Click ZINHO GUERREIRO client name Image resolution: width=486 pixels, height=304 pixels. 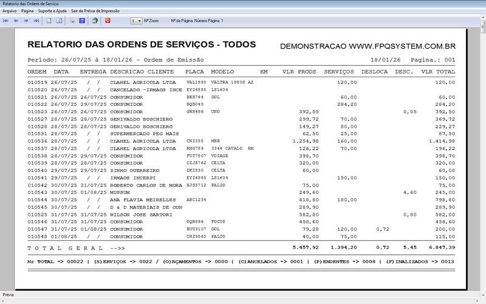coord(135,171)
